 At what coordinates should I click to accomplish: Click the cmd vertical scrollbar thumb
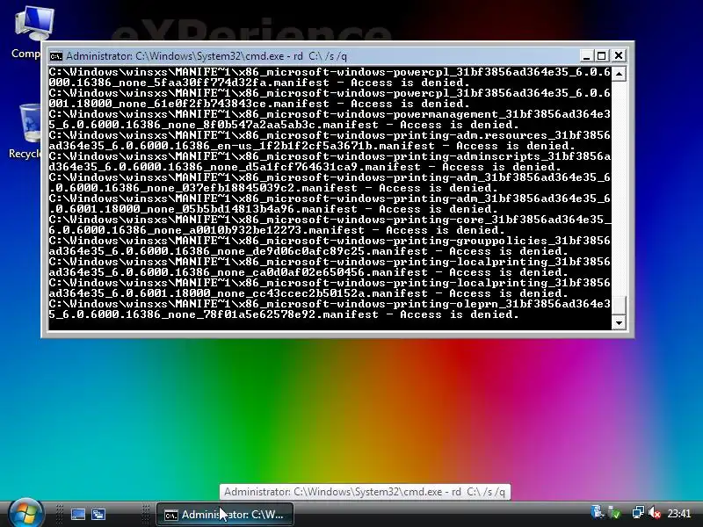click(619, 306)
